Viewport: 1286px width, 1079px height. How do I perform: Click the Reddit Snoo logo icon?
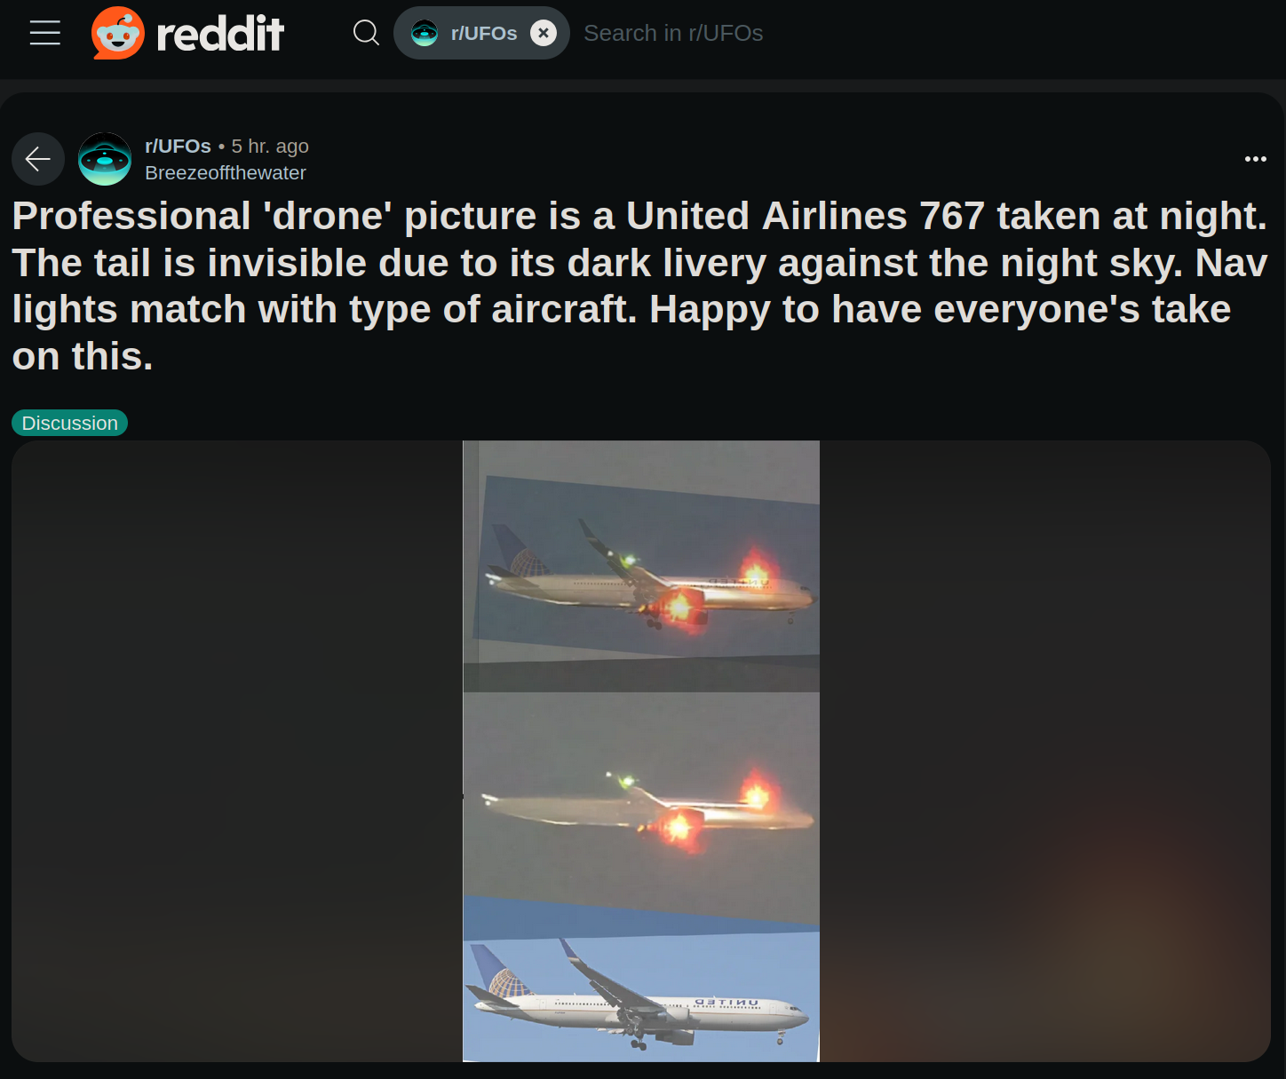coord(118,33)
